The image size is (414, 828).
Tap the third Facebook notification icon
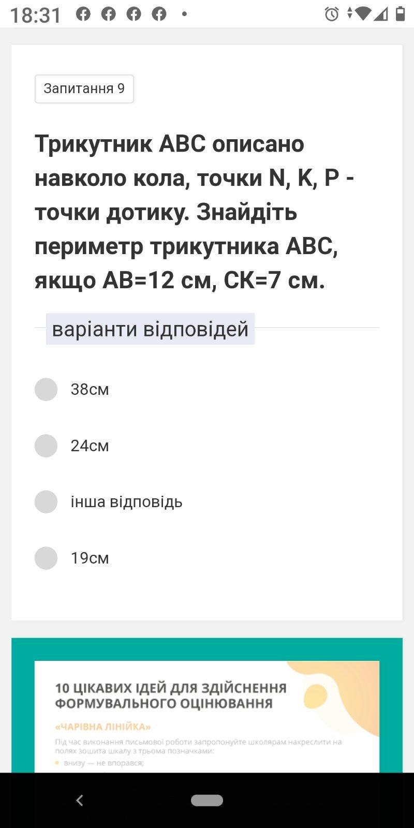(x=134, y=14)
